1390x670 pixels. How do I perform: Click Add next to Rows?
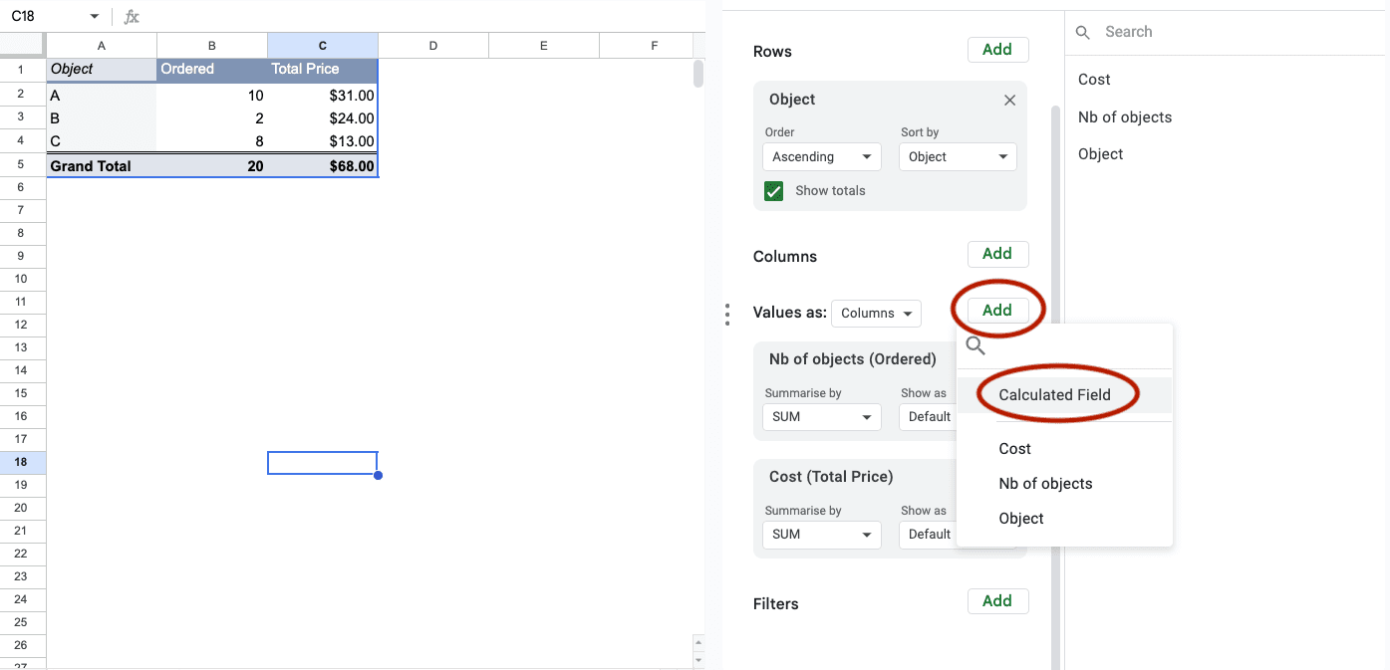click(997, 49)
